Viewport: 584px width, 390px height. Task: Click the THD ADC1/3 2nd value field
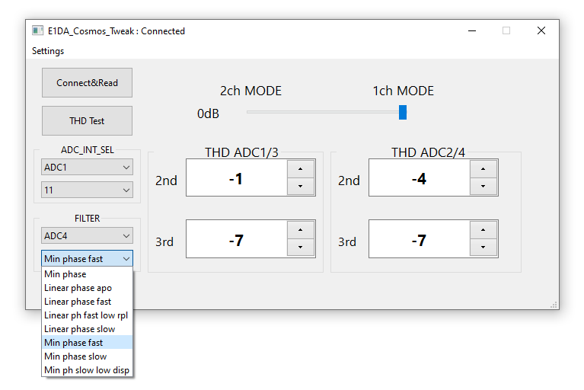[236, 178]
